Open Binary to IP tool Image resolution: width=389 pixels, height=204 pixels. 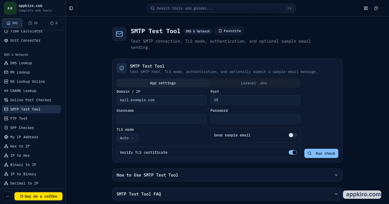31,165
